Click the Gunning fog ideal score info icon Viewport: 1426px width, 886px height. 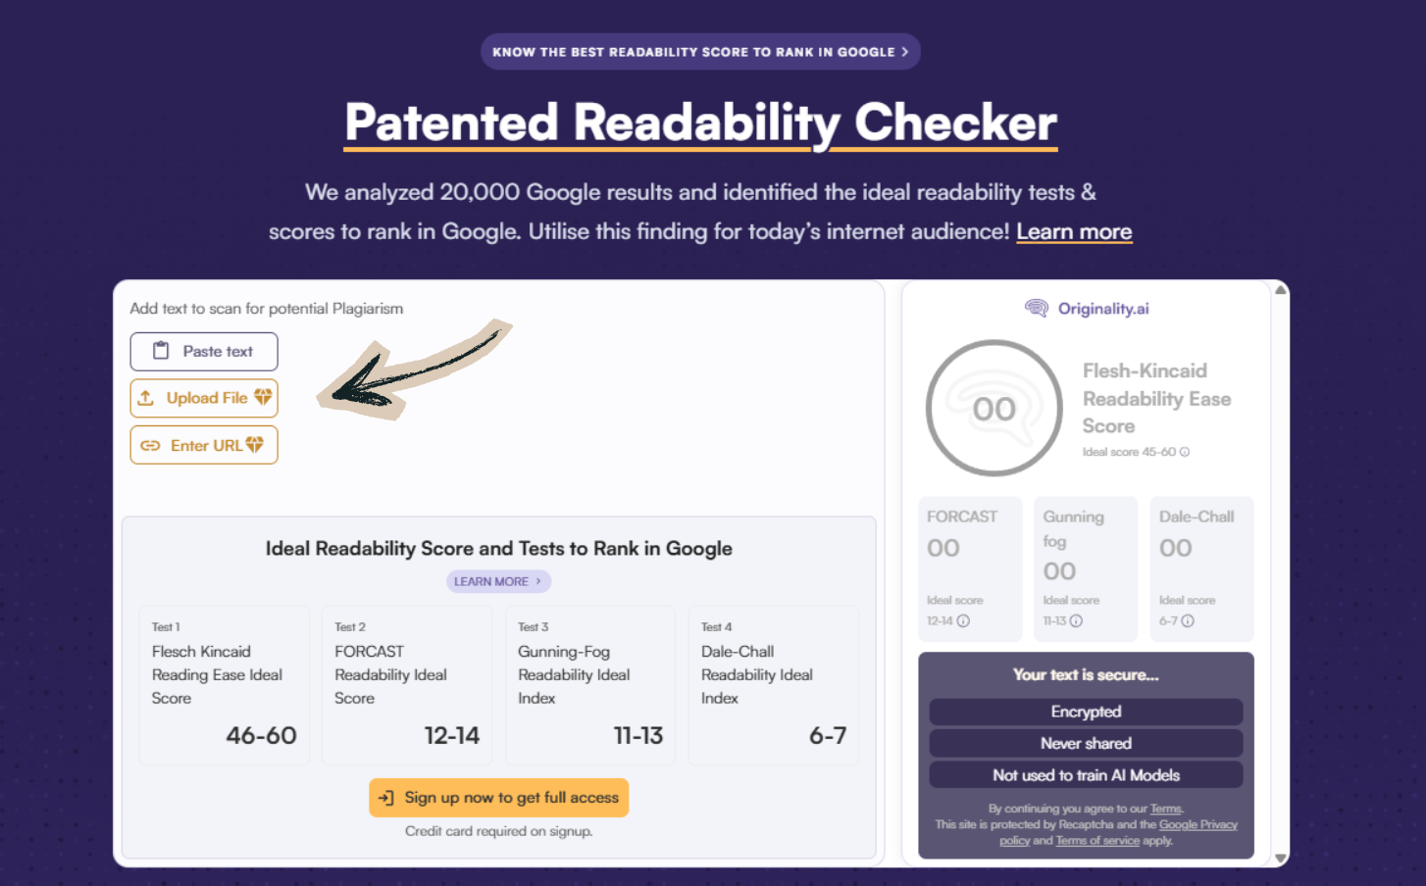tap(1077, 620)
